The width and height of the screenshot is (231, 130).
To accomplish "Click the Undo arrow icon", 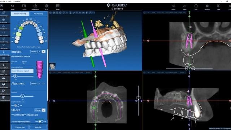I will click(173, 6).
